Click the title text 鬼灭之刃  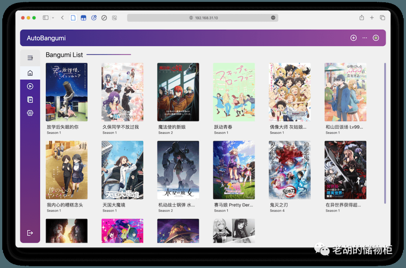pos(279,205)
